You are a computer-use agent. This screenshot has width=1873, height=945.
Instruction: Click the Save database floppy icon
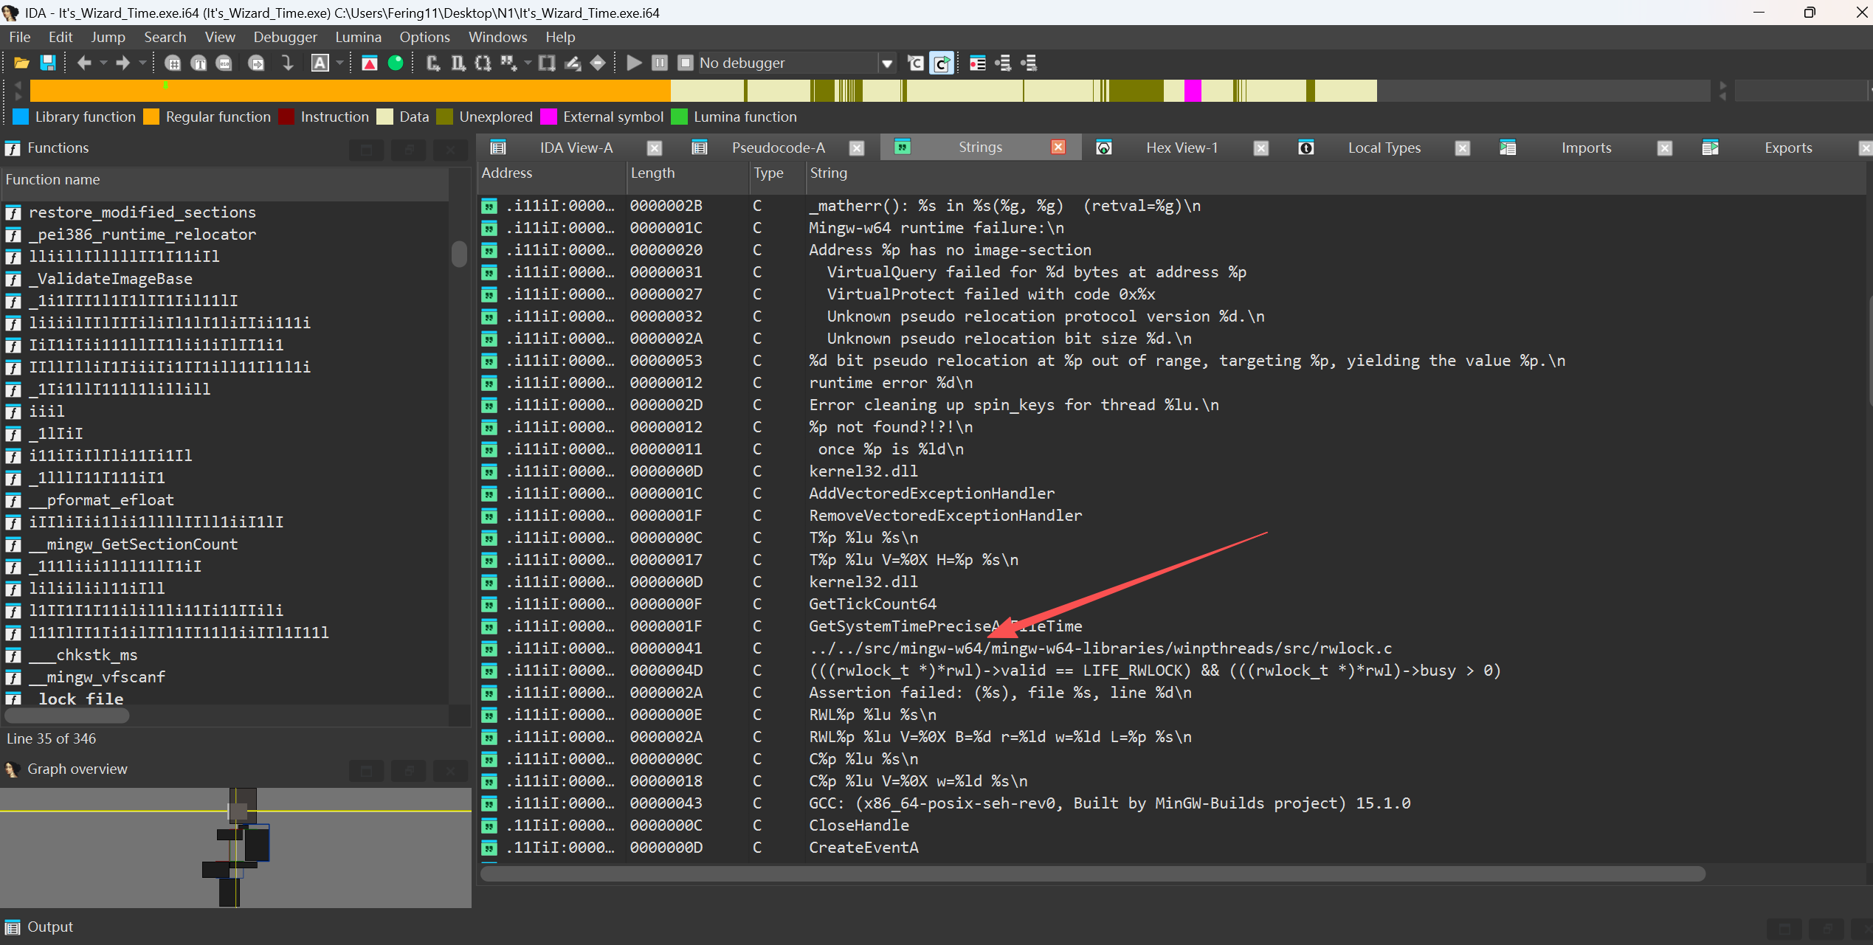click(48, 63)
